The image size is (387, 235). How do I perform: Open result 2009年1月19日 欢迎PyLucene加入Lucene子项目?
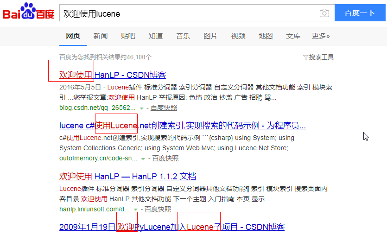pyautogui.click(x=172, y=227)
